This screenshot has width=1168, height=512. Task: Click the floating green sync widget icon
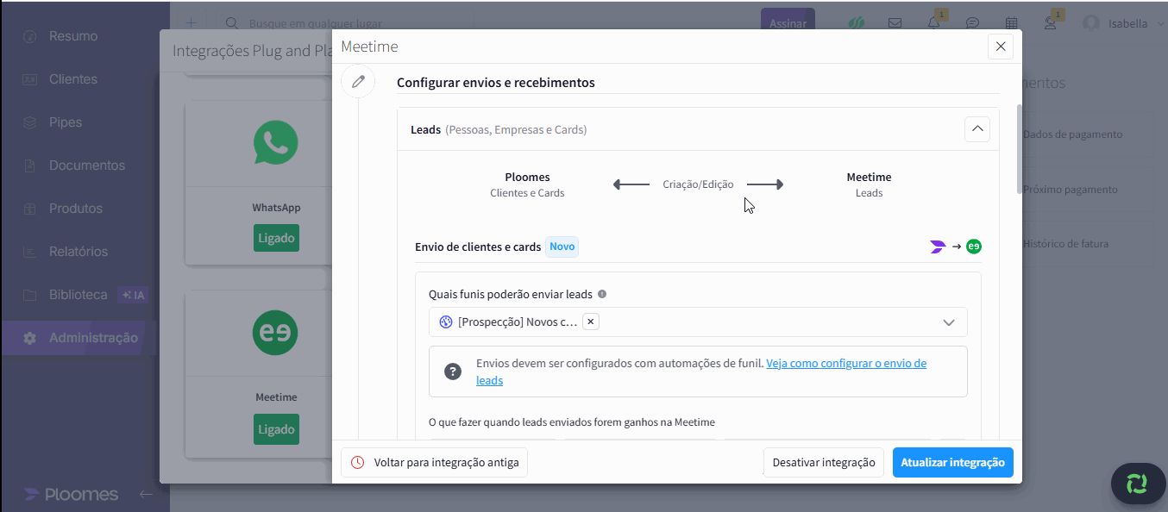pyautogui.click(x=1137, y=484)
